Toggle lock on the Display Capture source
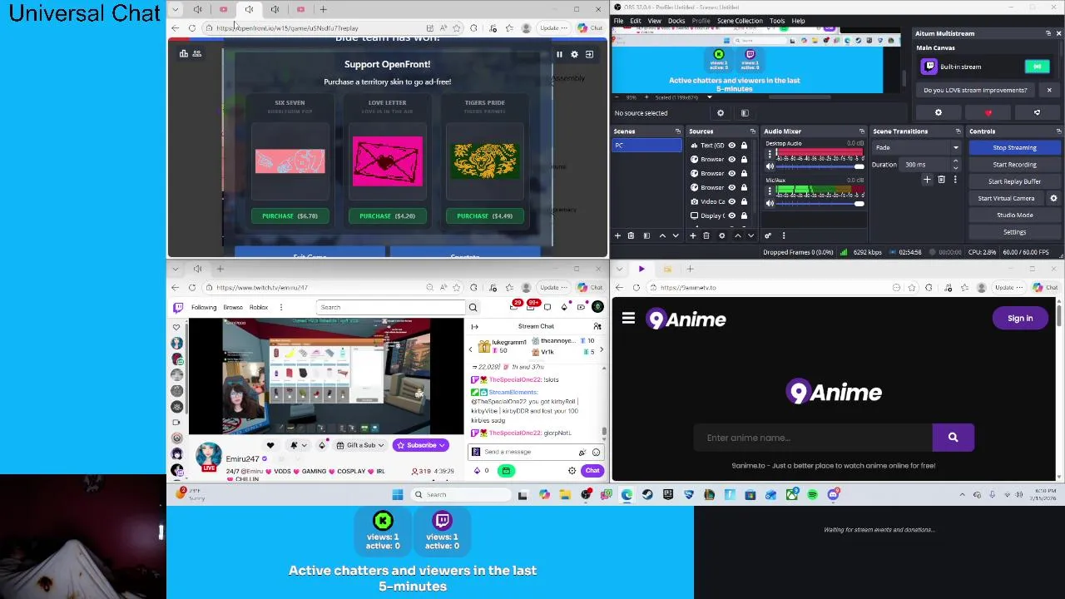This screenshot has height=599, width=1065. pyautogui.click(x=744, y=215)
